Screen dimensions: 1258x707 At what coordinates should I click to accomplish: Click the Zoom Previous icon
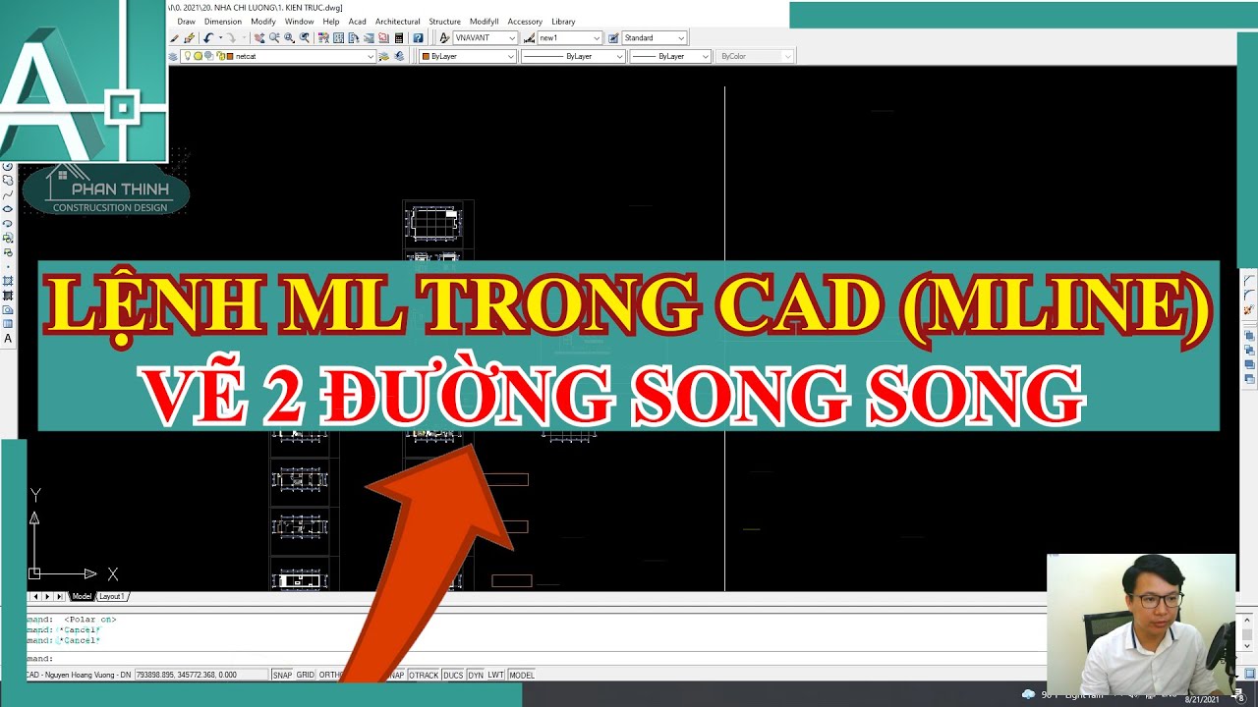click(304, 38)
